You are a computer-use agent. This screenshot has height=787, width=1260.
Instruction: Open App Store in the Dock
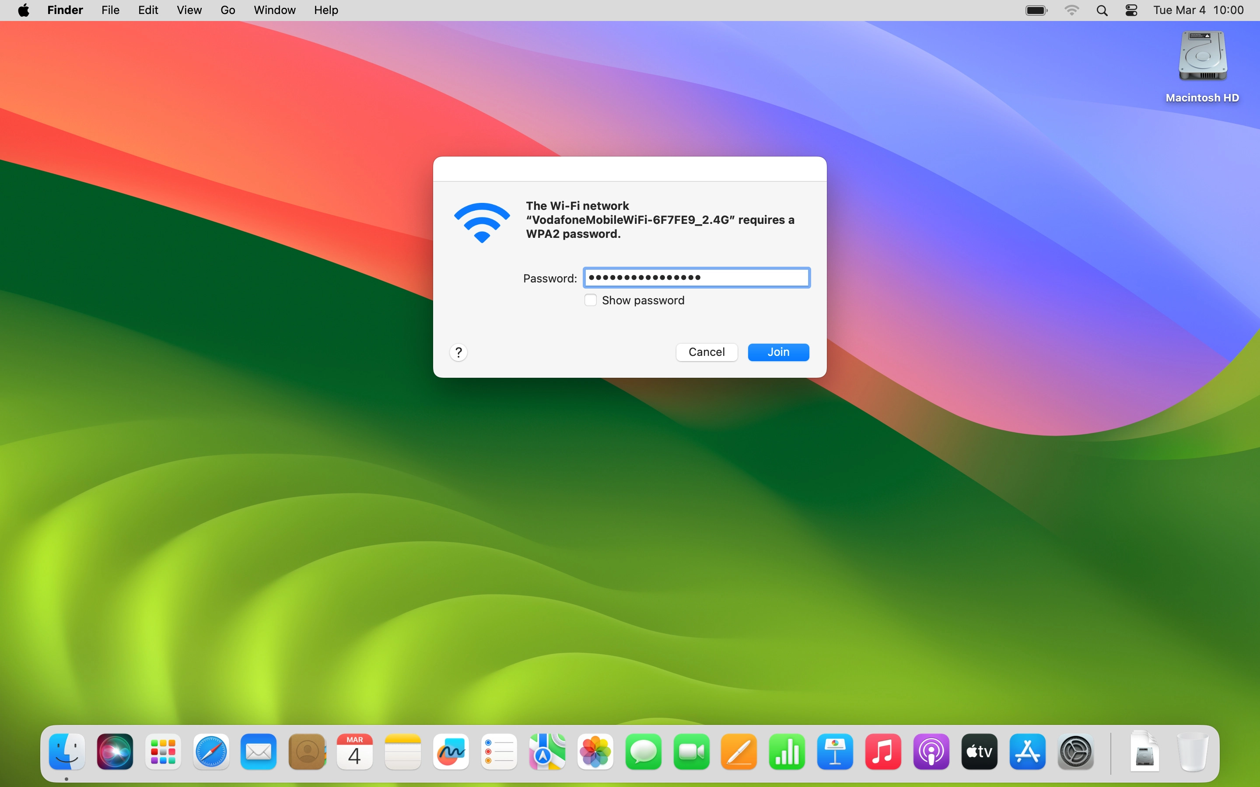(x=1027, y=752)
